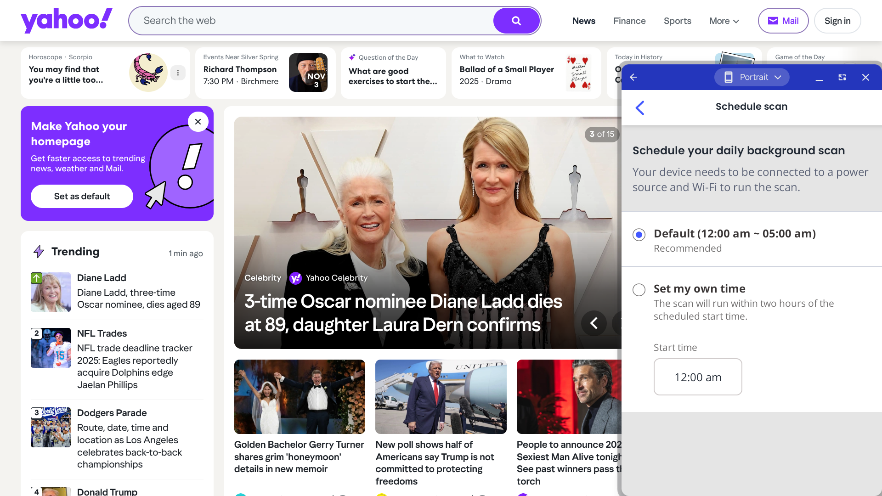Image resolution: width=882 pixels, height=496 pixels.
Task: Click the fullscreen expand icon in the panel
Action: pos(842,77)
